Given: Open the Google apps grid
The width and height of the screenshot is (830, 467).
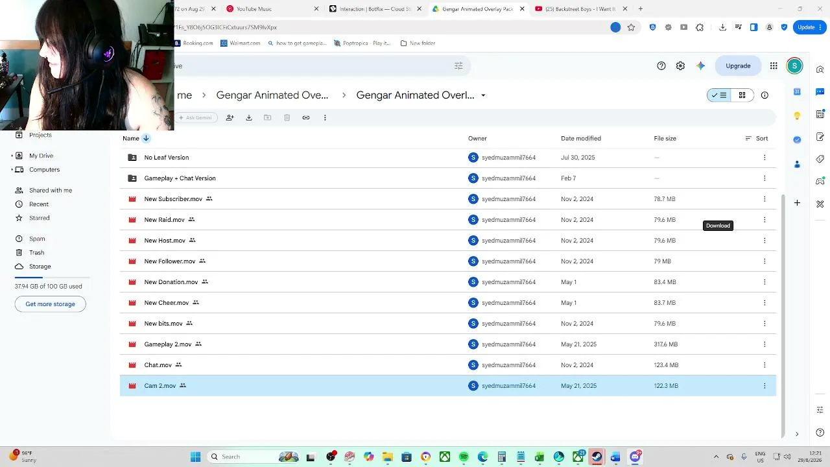Looking at the screenshot, I should 774,66.
